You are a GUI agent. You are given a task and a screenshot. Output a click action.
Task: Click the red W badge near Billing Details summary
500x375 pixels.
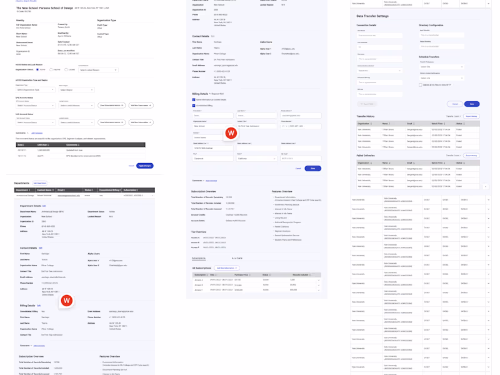click(x=67, y=301)
